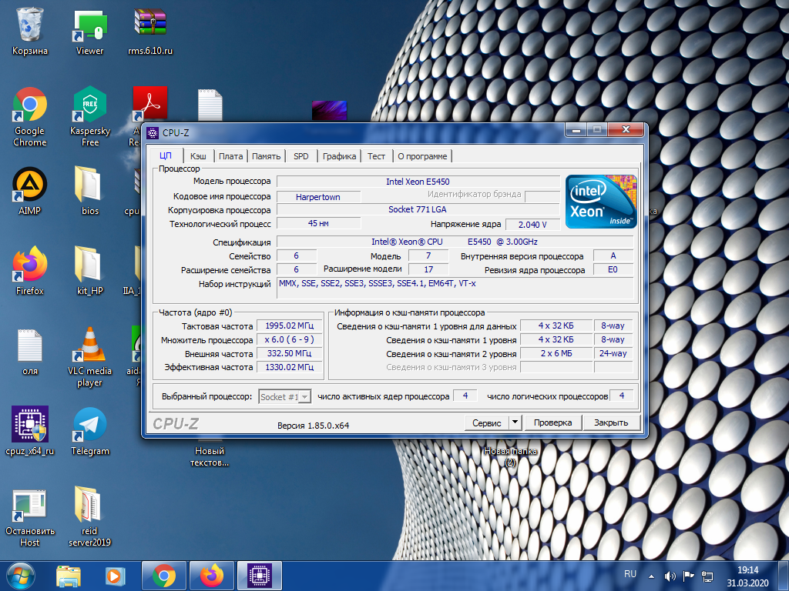This screenshot has height=591, width=789.
Task: Click the RU language indicator
Action: click(x=630, y=574)
